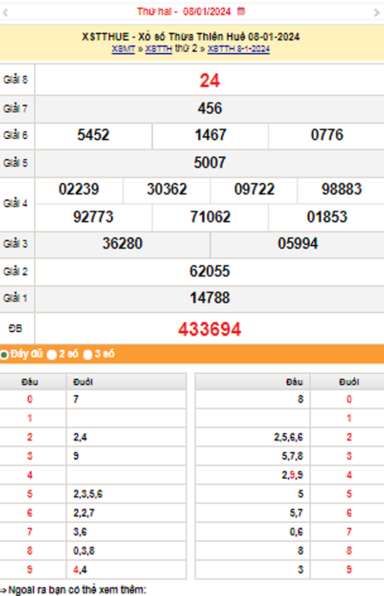Click the date 08/01/2024 at top
Viewport: 384px width, 596px height.
tap(207, 11)
